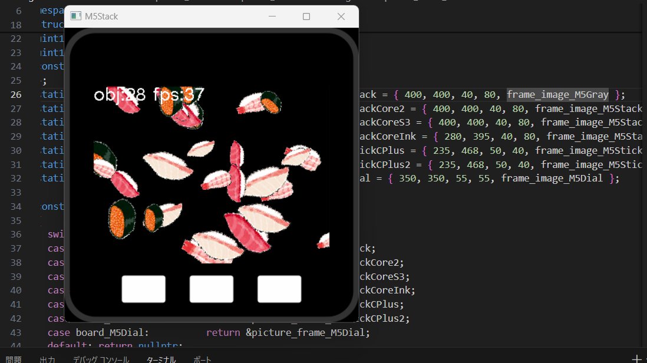Screen dimensions: 647x363
Task: Click frame_image_M5Dial in line 32
Action: [552, 178]
